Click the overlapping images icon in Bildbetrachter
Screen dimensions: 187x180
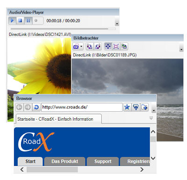(124, 46)
